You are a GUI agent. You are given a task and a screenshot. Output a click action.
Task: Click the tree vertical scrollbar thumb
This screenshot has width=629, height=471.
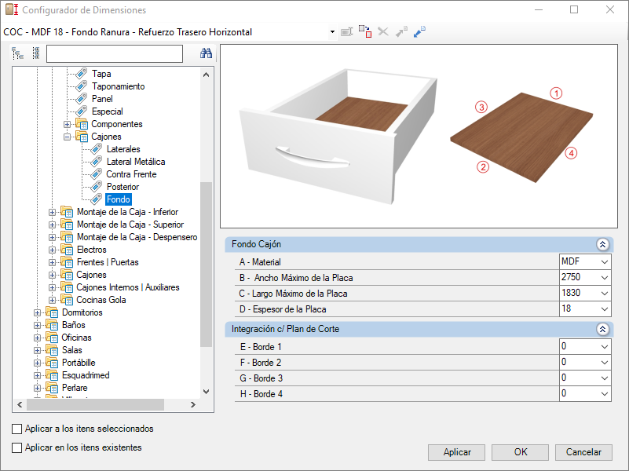(x=206, y=265)
